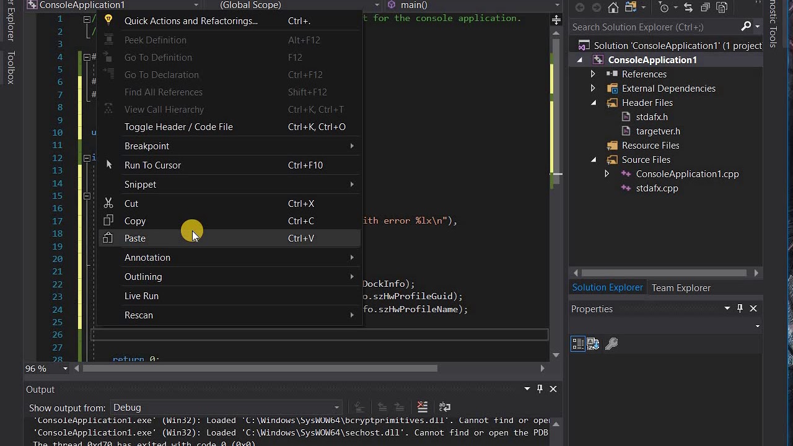The height and width of the screenshot is (446, 793).
Task: Select stdafx.h file
Action: (652, 116)
